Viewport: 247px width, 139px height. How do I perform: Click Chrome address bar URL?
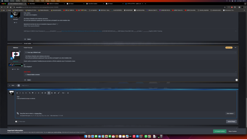pyautogui.click(x=37, y=7)
